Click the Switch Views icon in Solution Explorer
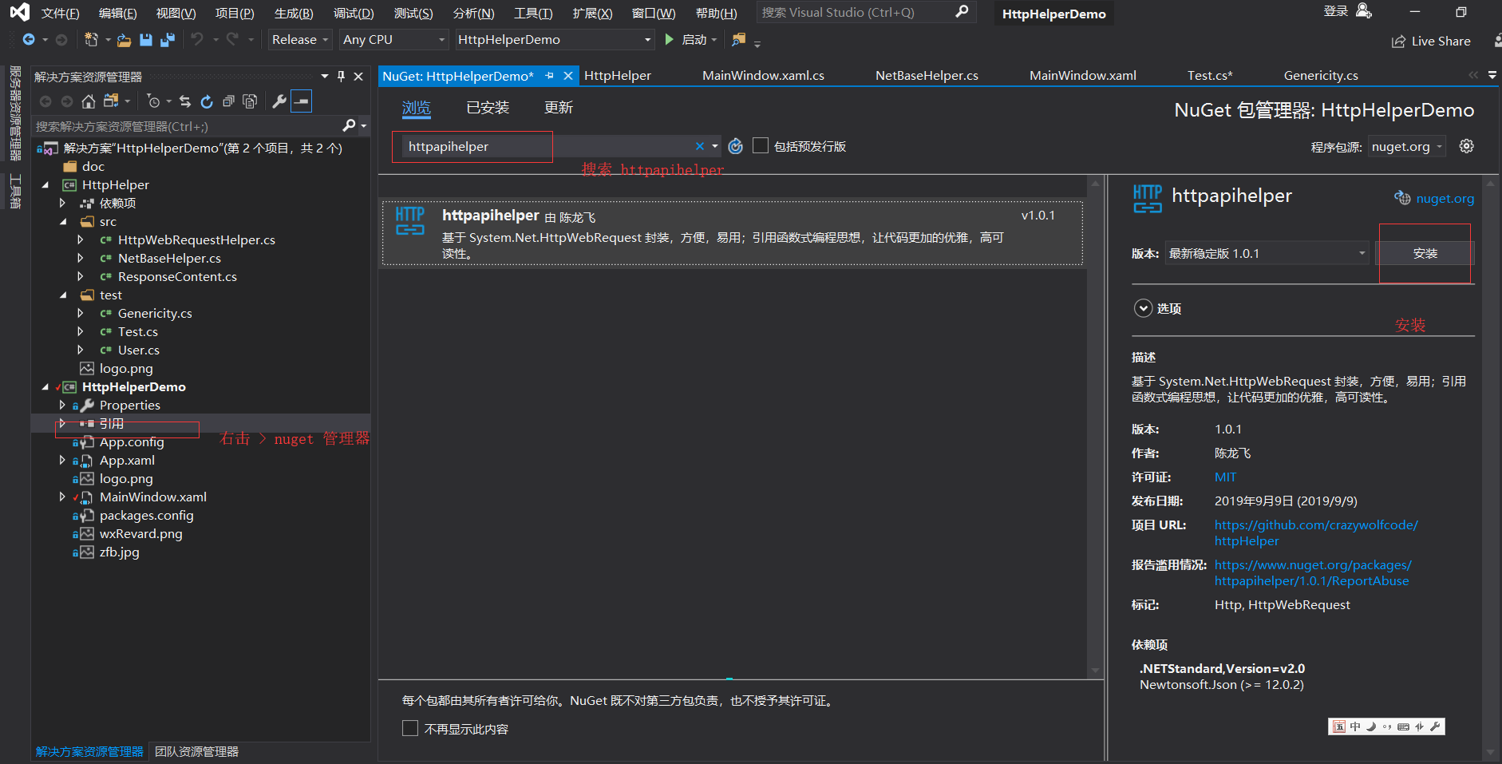 (111, 101)
